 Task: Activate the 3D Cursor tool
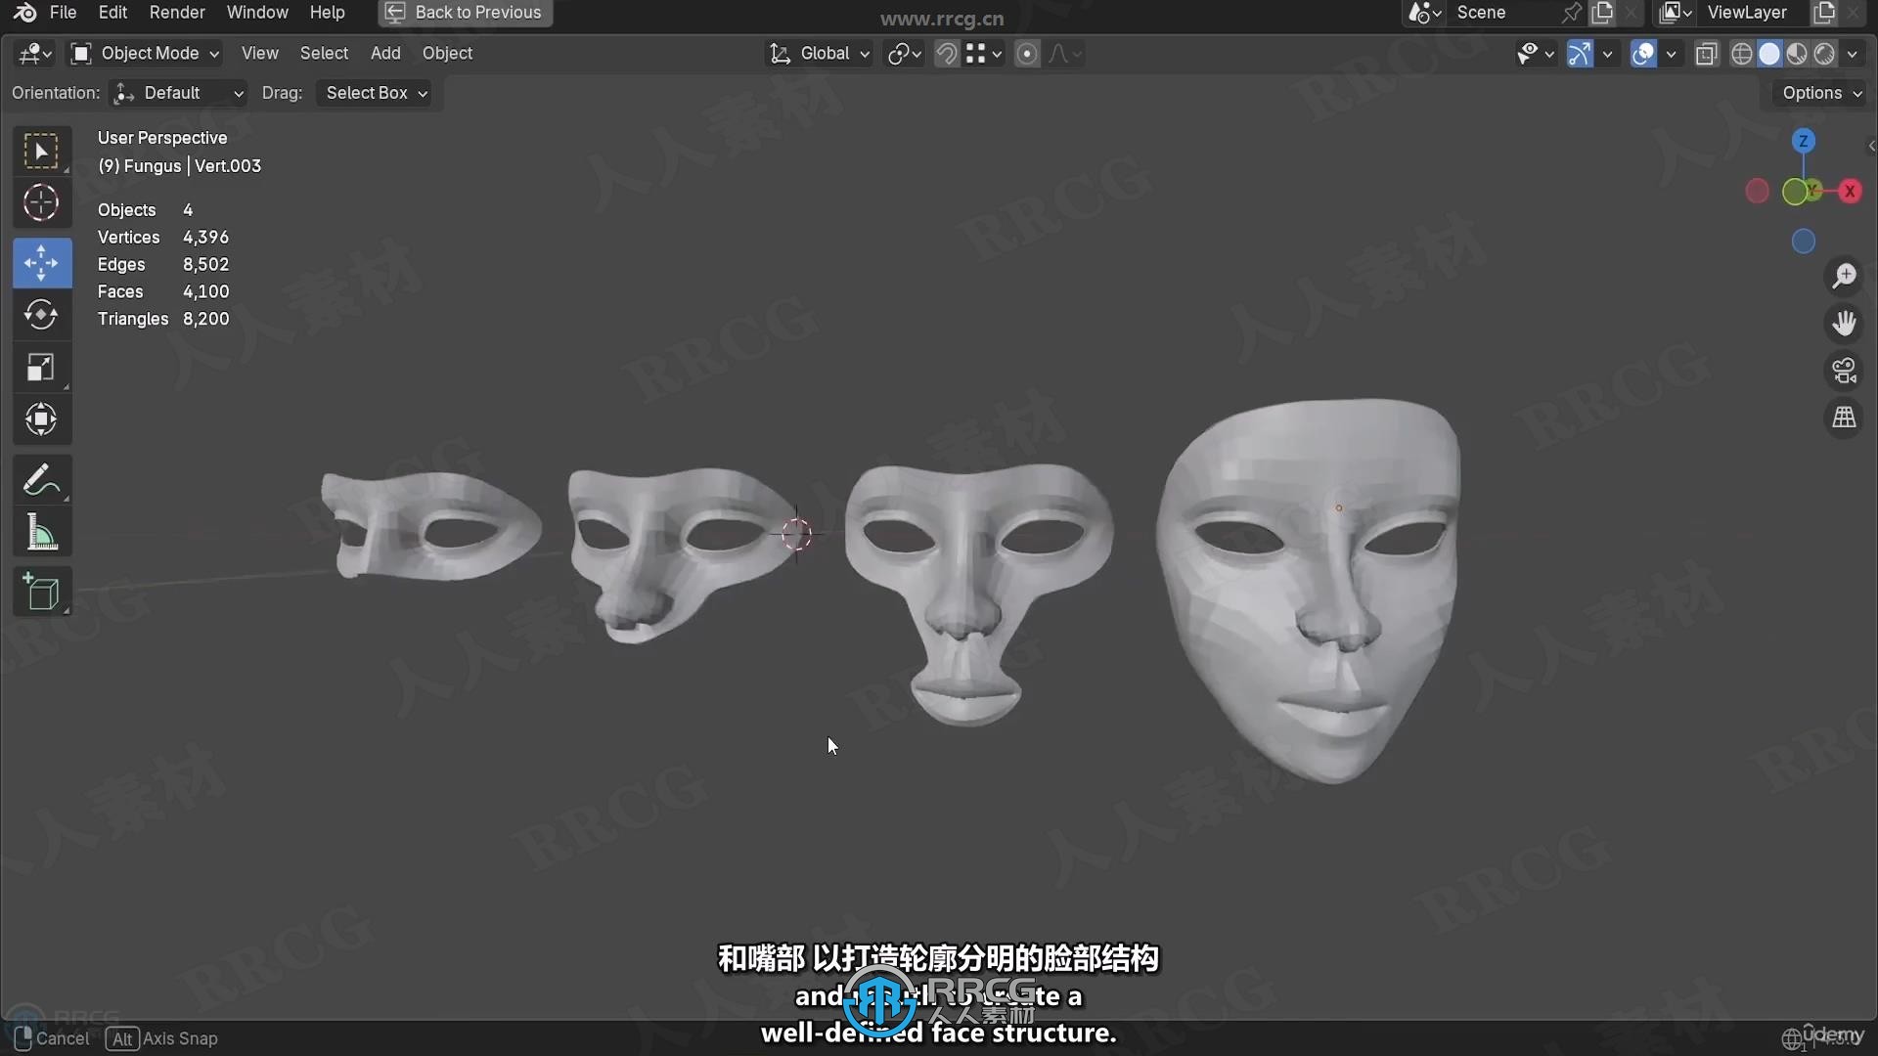41,203
